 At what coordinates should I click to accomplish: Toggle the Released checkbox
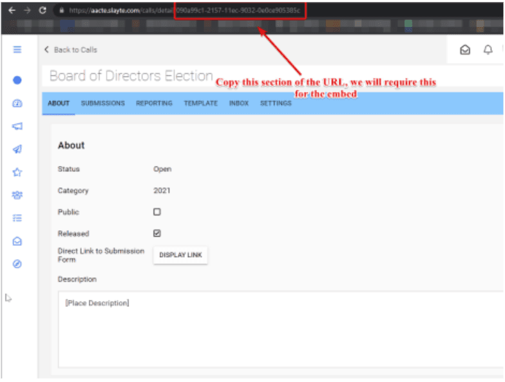[x=157, y=233]
